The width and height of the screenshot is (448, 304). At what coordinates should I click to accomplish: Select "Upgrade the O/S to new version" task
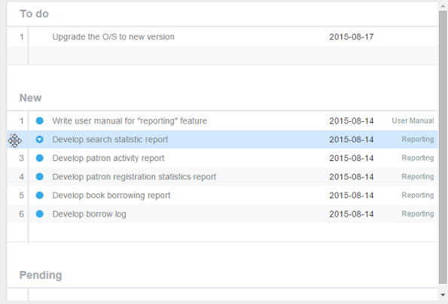tap(113, 37)
